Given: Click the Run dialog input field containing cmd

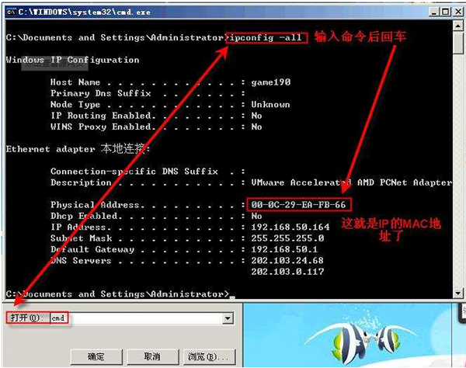Looking at the screenshot, I should [x=136, y=318].
